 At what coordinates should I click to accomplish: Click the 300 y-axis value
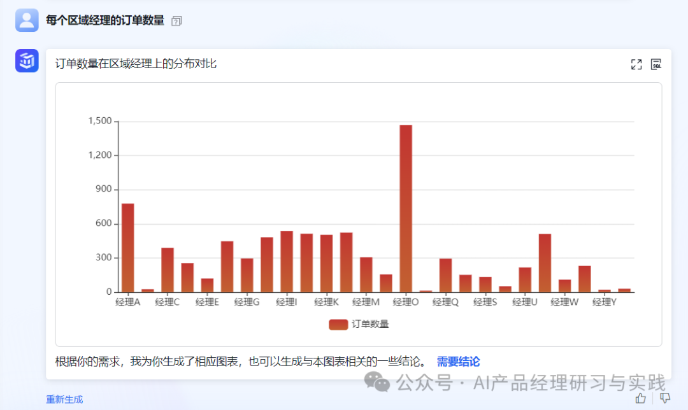tap(104, 257)
